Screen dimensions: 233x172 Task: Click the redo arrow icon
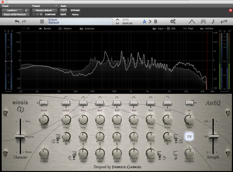(24, 22)
